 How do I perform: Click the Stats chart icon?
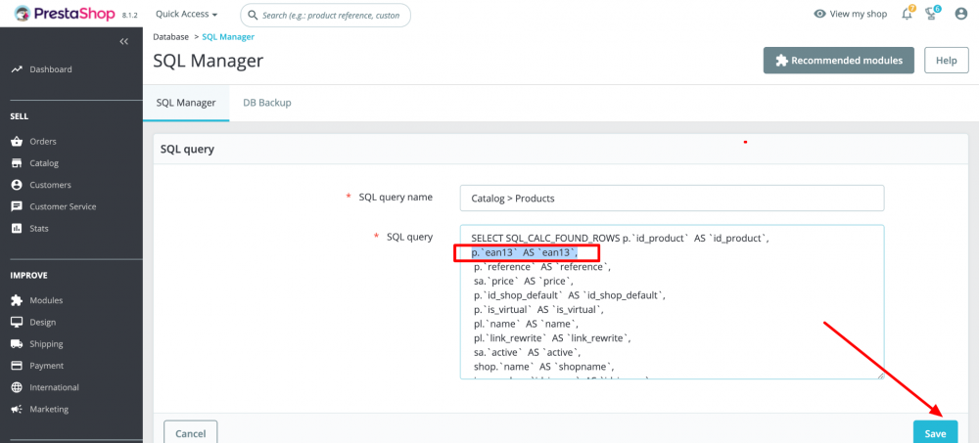tap(17, 229)
